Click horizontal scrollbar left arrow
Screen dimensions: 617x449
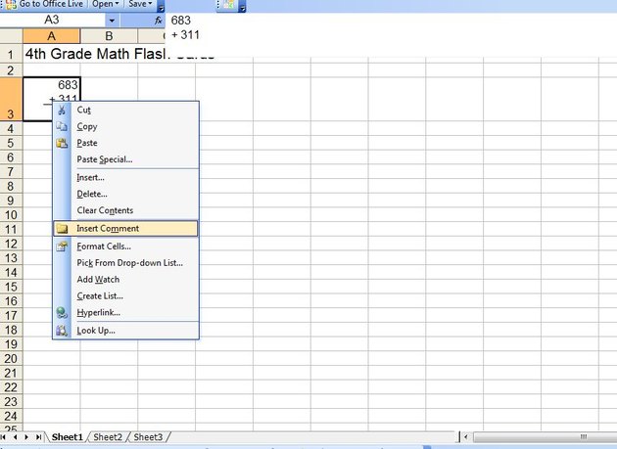coord(466,437)
